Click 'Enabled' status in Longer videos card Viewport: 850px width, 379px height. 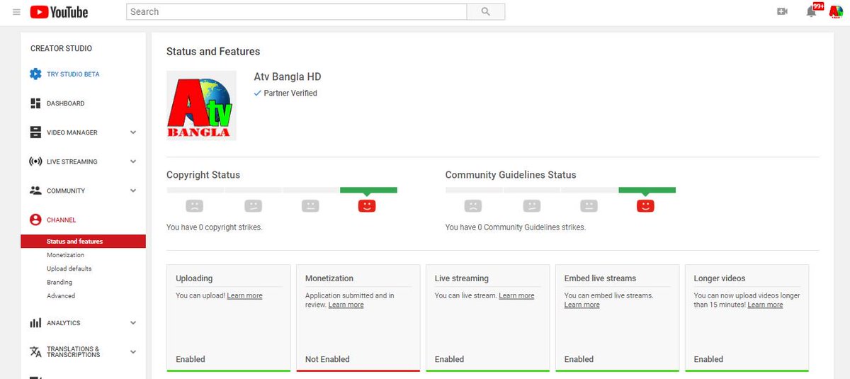(708, 359)
